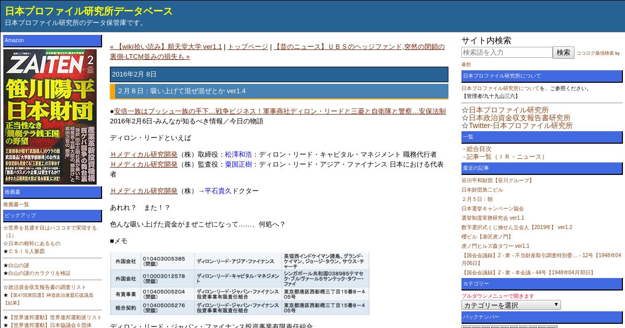Click the Amazon sidebar header
Screen dimensions: 625x328
click(53, 41)
